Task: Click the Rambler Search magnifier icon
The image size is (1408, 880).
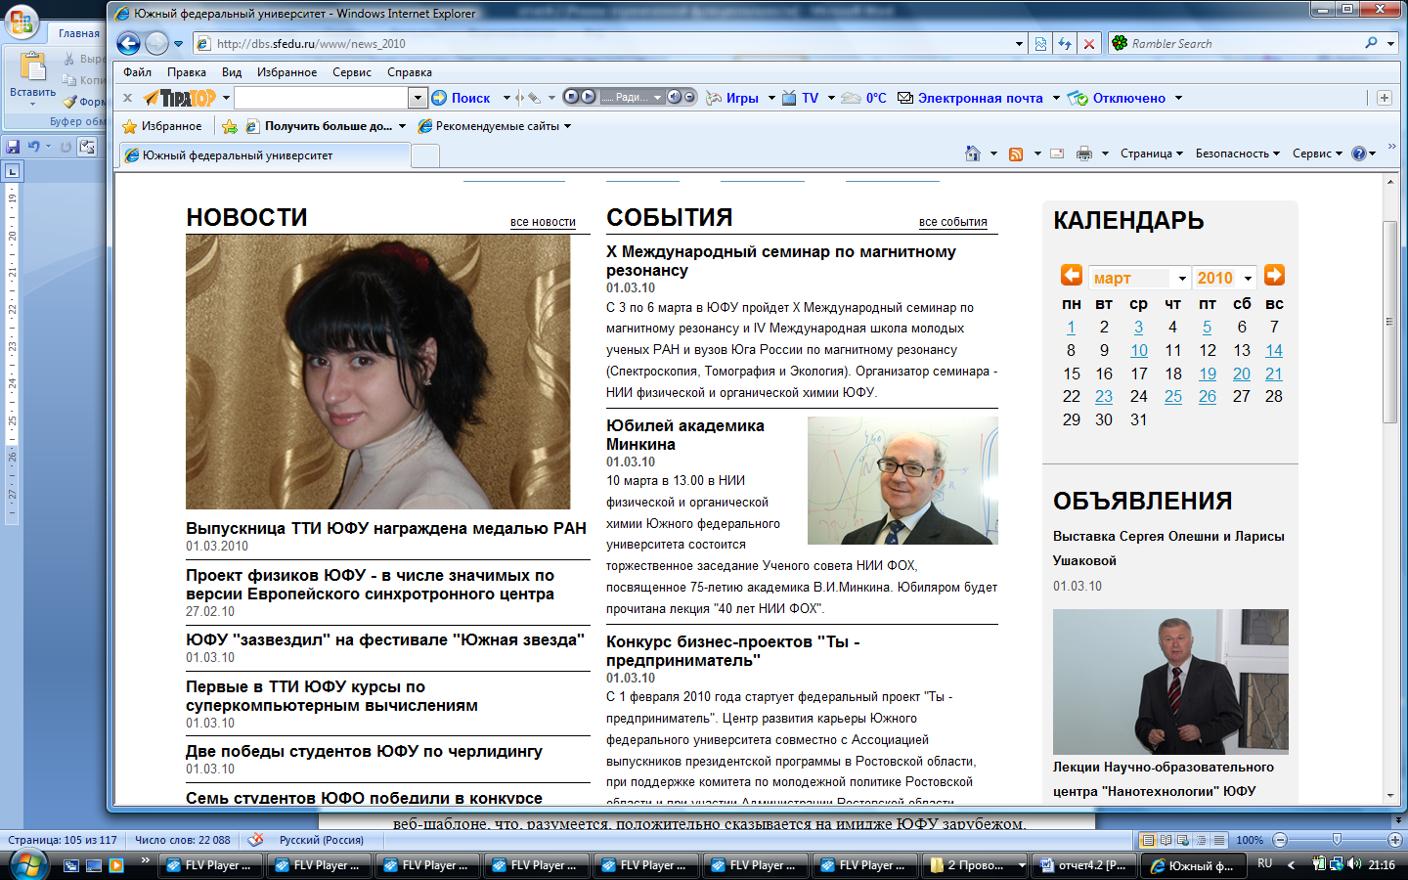Action: click(1371, 43)
